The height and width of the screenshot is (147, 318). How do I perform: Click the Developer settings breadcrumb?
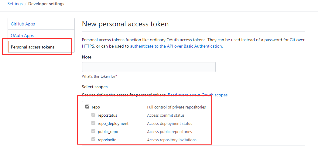coord(46,4)
